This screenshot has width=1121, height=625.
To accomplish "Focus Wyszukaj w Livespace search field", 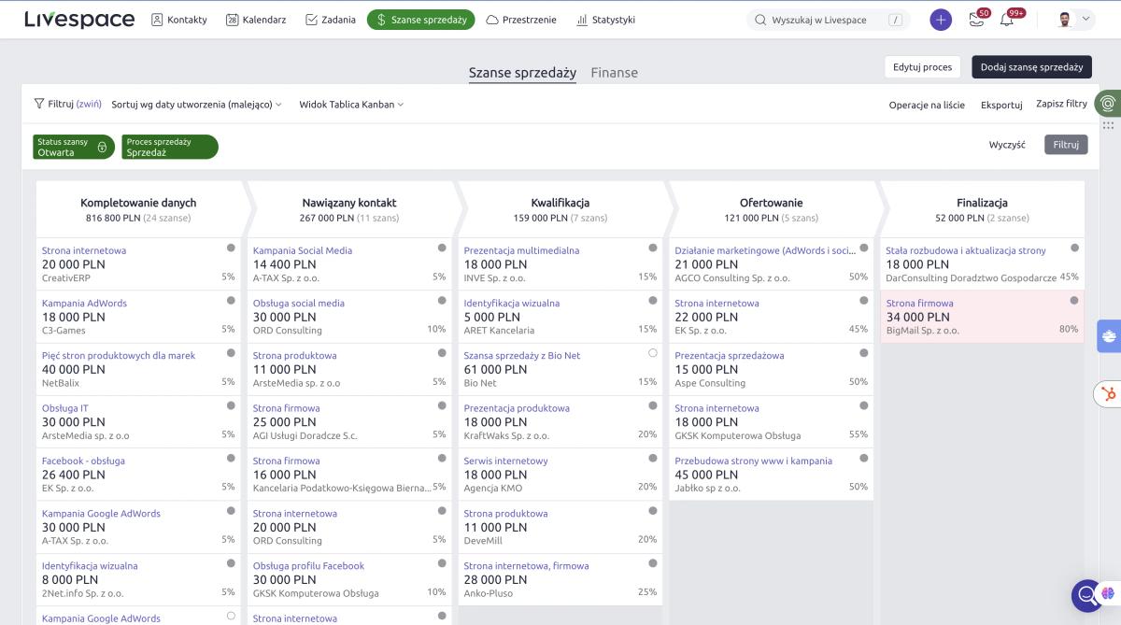I will click(829, 20).
